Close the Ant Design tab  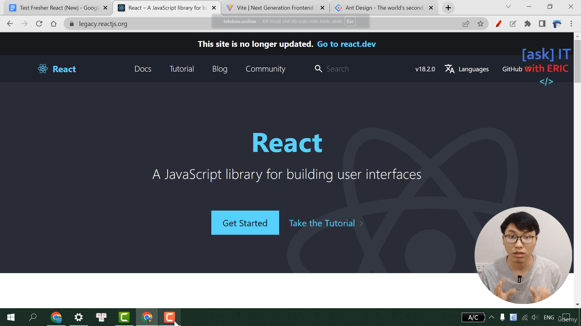[x=431, y=8]
